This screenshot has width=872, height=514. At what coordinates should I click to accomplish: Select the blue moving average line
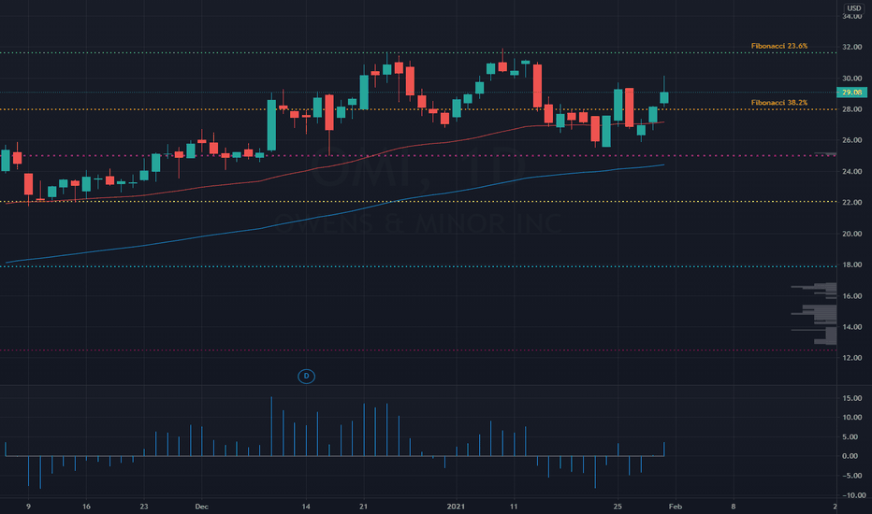click(x=334, y=216)
